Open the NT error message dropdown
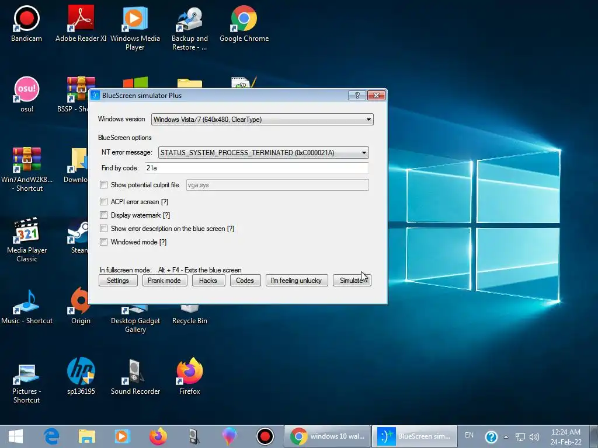The width and height of the screenshot is (598, 448). click(263, 152)
